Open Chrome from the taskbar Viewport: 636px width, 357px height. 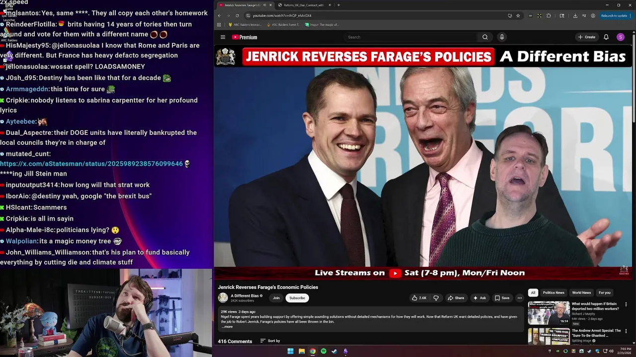[x=313, y=351]
